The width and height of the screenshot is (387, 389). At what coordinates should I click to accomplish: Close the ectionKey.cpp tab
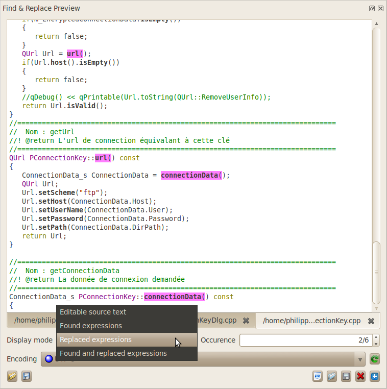pyautogui.click(x=371, y=321)
